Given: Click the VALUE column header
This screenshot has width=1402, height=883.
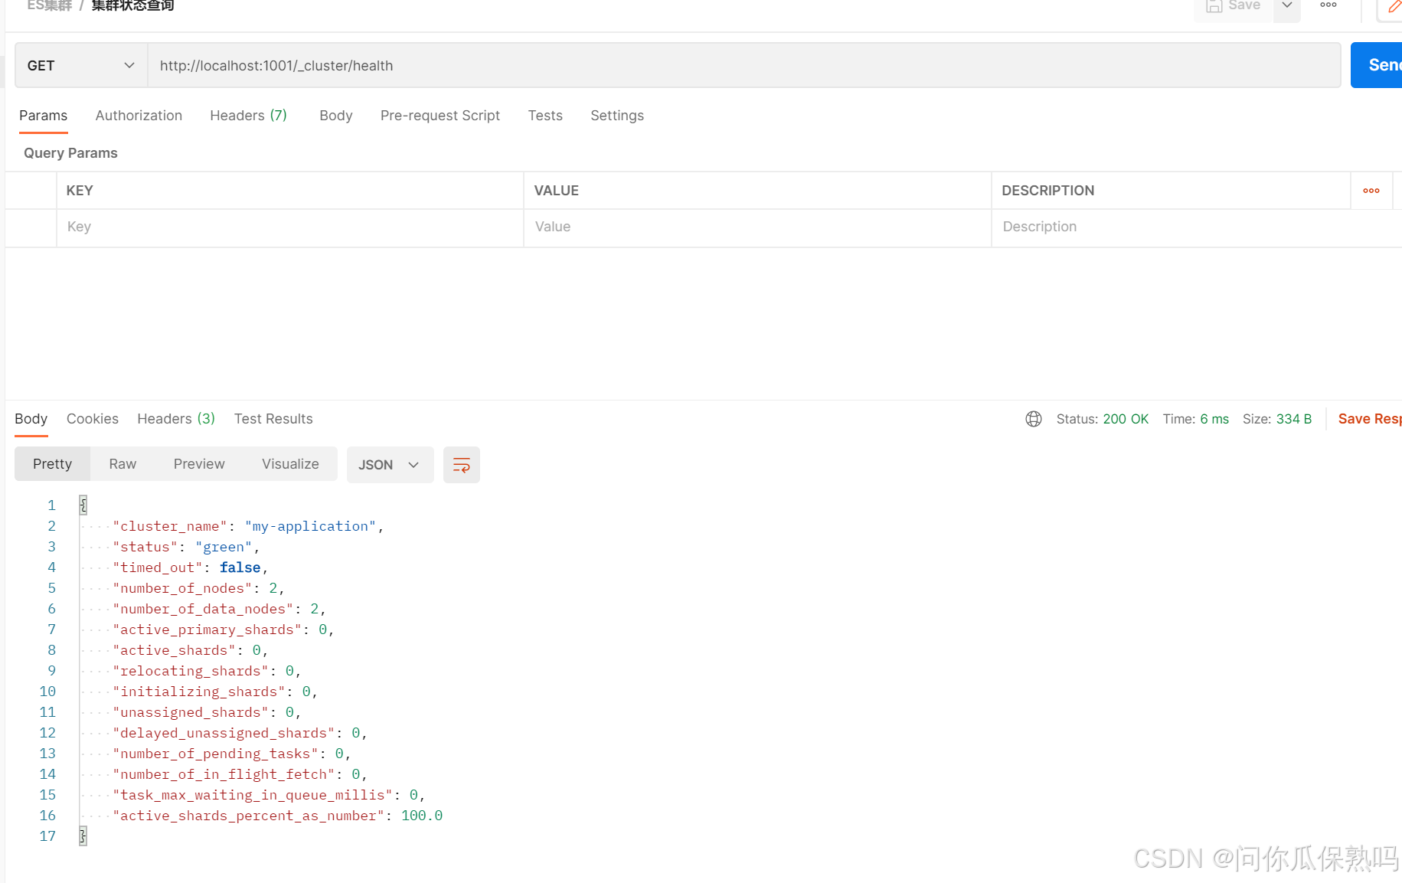Looking at the screenshot, I should point(556,191).
